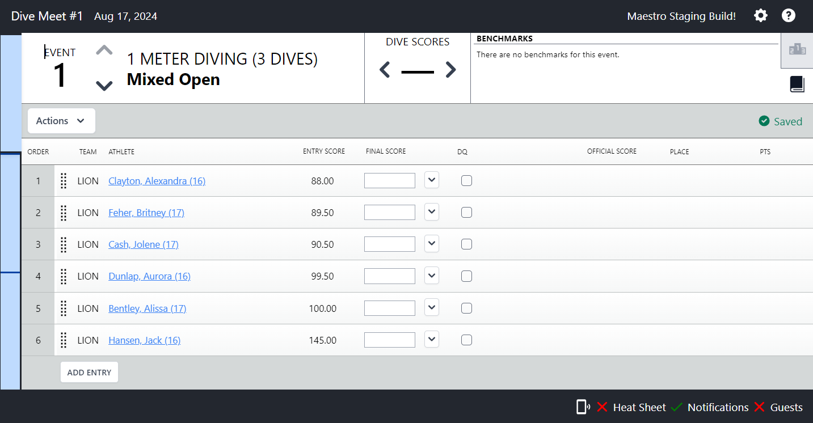Click the mobile device icon in footer
Image resolution: width=813 pixels, height=423 pixels.
coord(582,407)
